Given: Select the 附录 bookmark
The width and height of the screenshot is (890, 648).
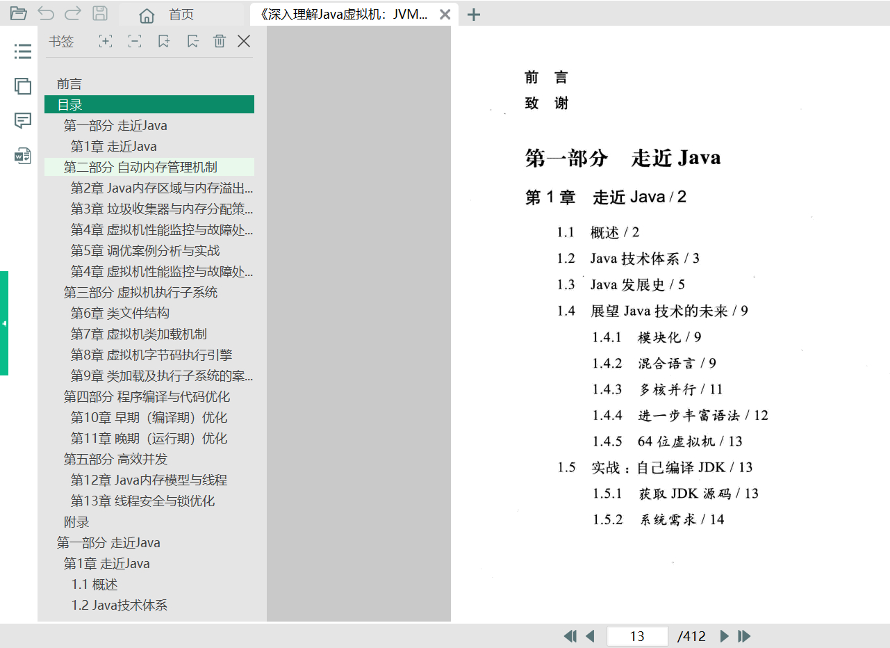Looking at the screenshot, I should point(76,522).
